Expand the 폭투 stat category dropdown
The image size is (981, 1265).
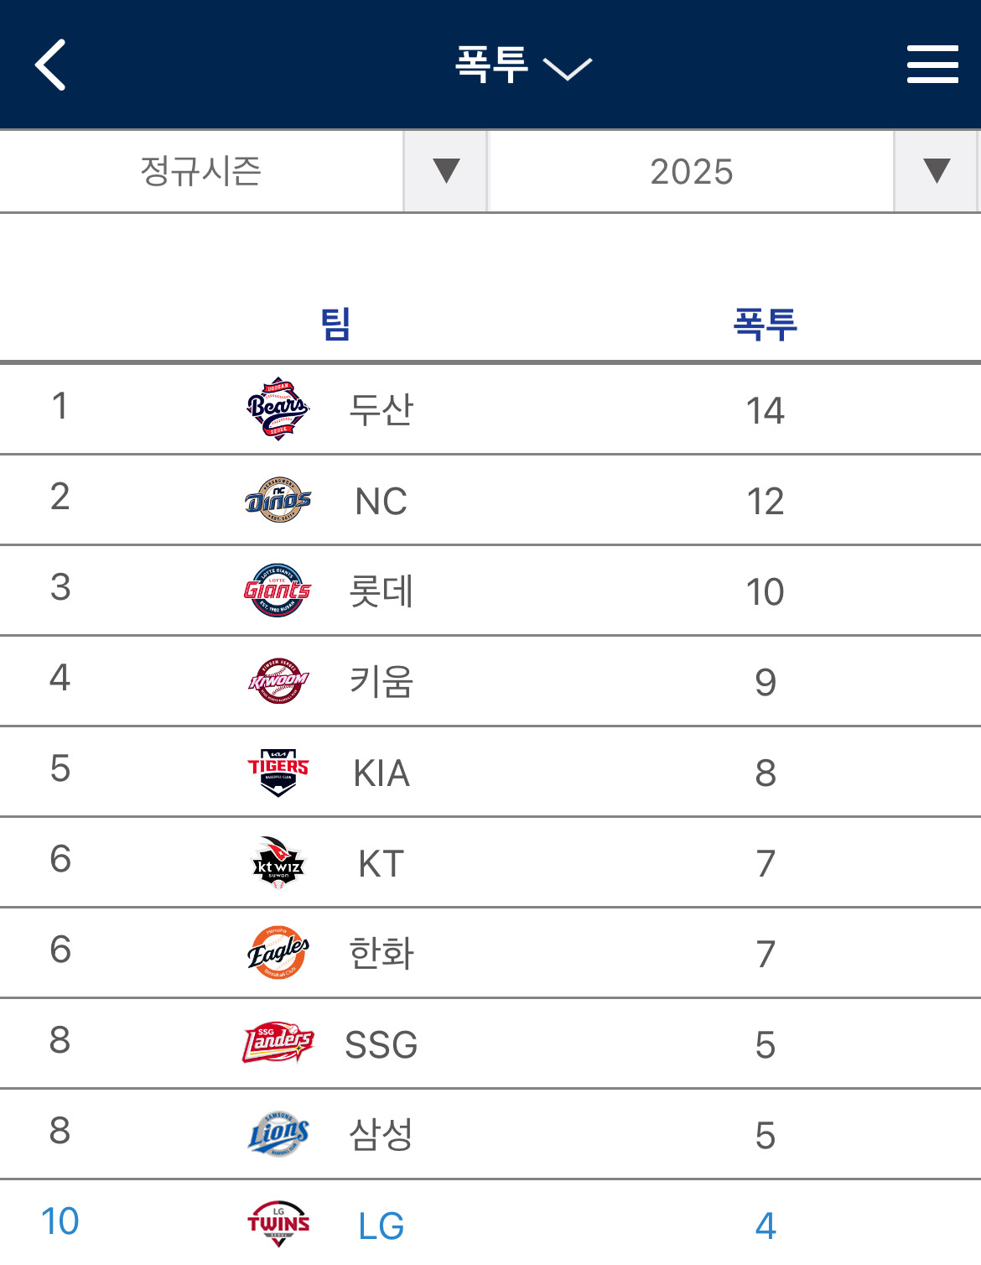tap(523, 65)
